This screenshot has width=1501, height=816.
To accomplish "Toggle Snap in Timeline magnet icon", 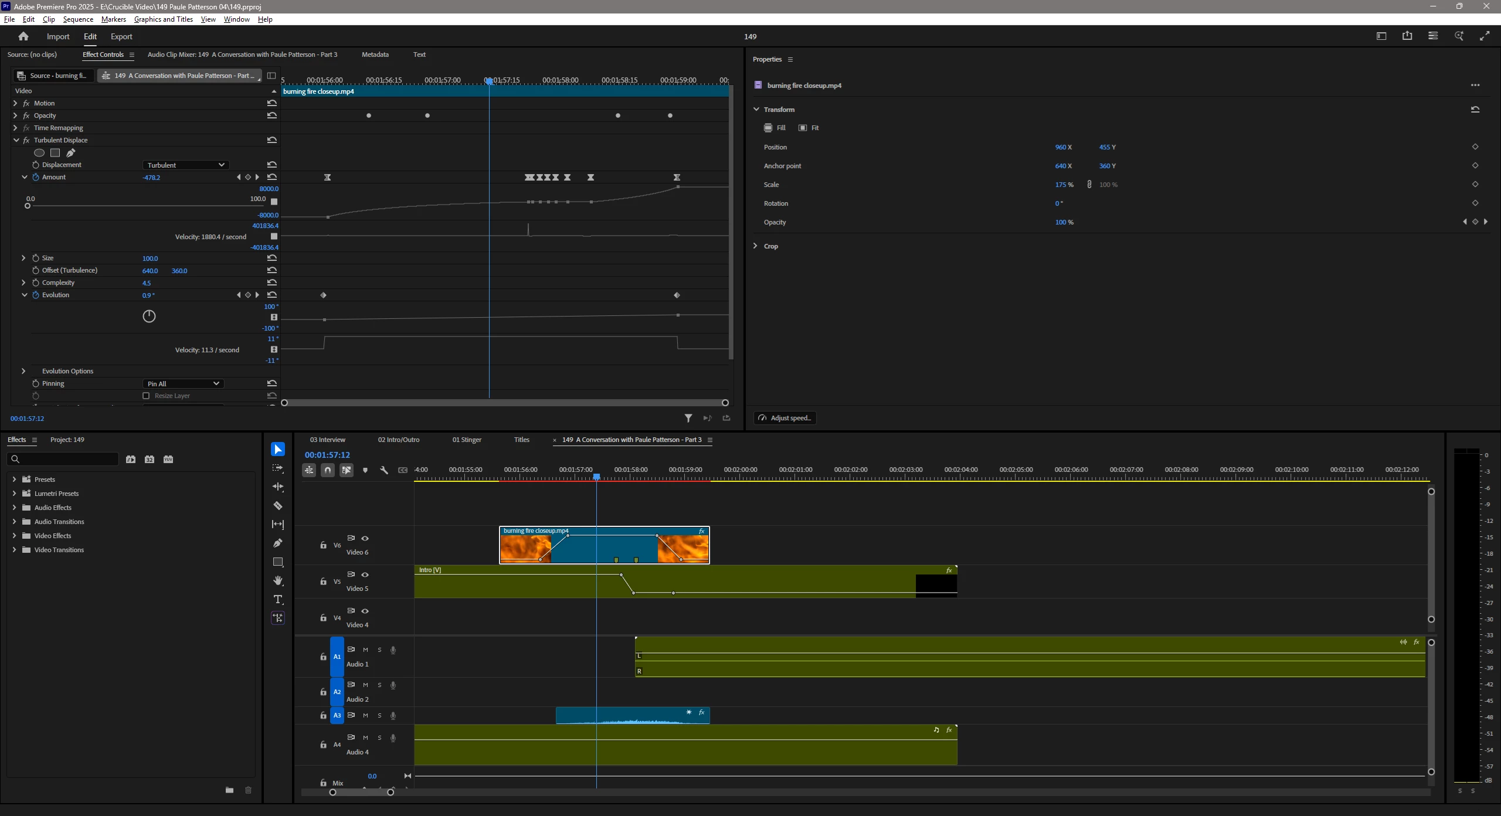I will [x=328, y=470].
